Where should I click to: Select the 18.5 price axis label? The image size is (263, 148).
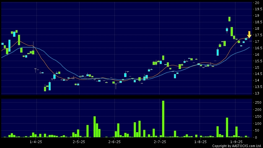(x=258, y=22)
